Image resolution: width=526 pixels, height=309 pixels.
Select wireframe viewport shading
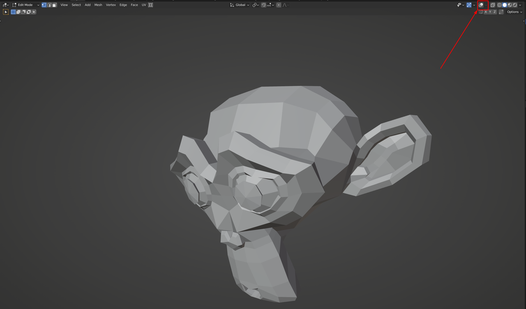pyautogui.click(x=500, y=5)
